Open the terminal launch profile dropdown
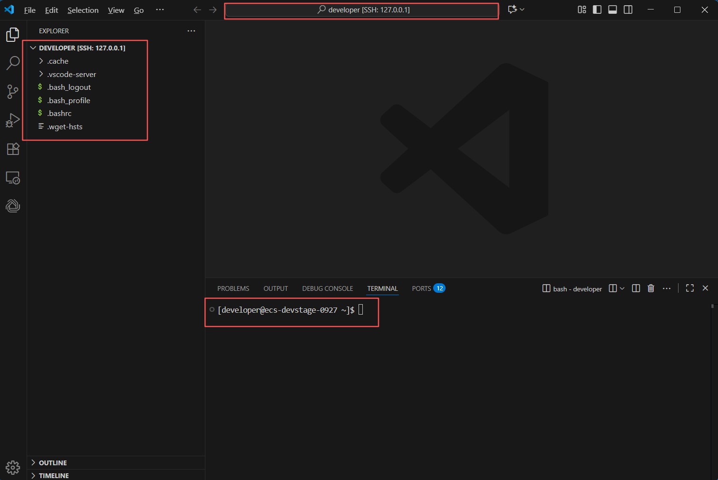This screenshot has width=718, height=480. click(x=622, y=288)
